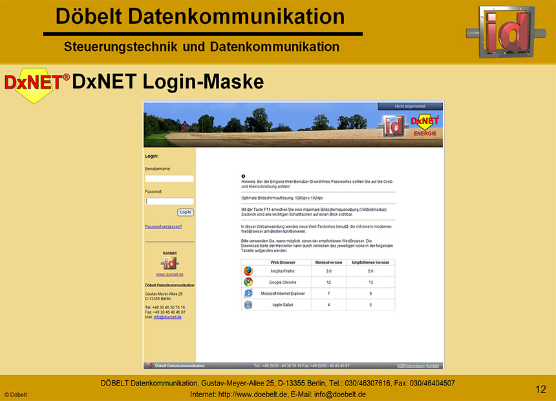Click the slide number 12

point(540,389)
